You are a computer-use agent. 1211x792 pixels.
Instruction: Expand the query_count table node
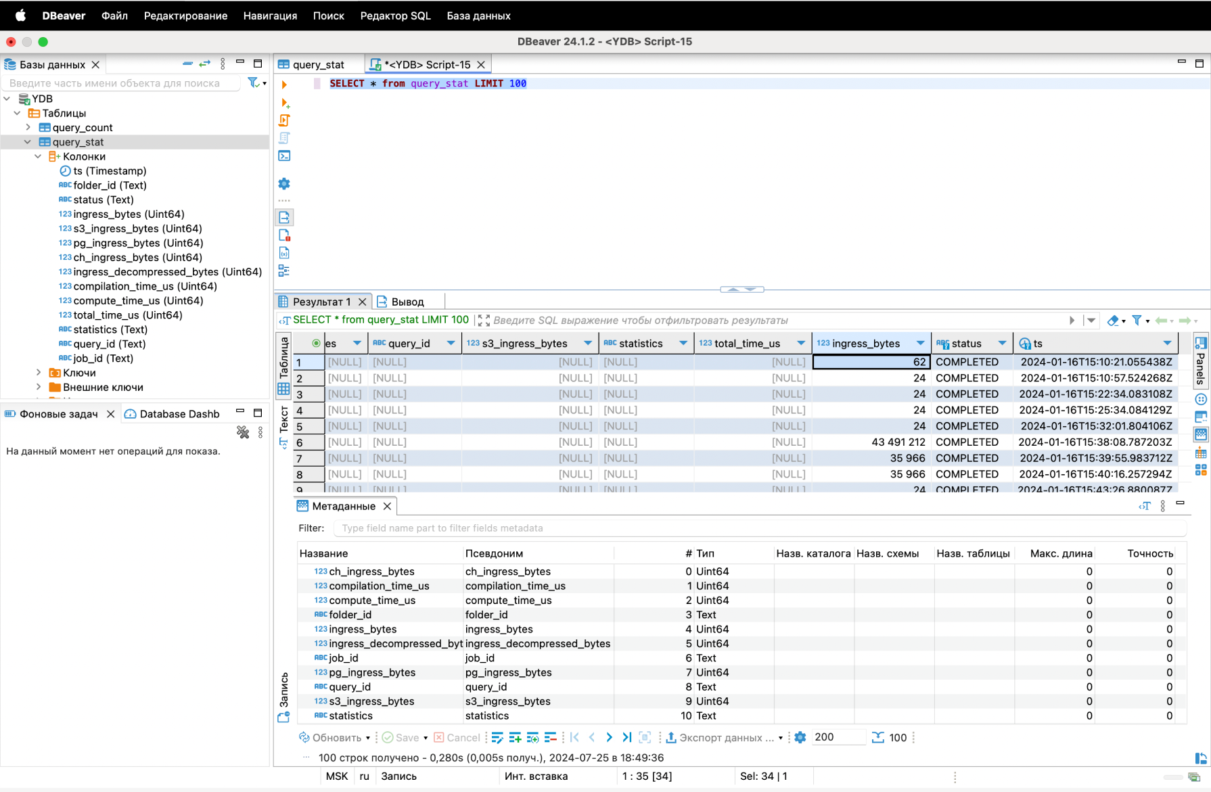point(28,127)
